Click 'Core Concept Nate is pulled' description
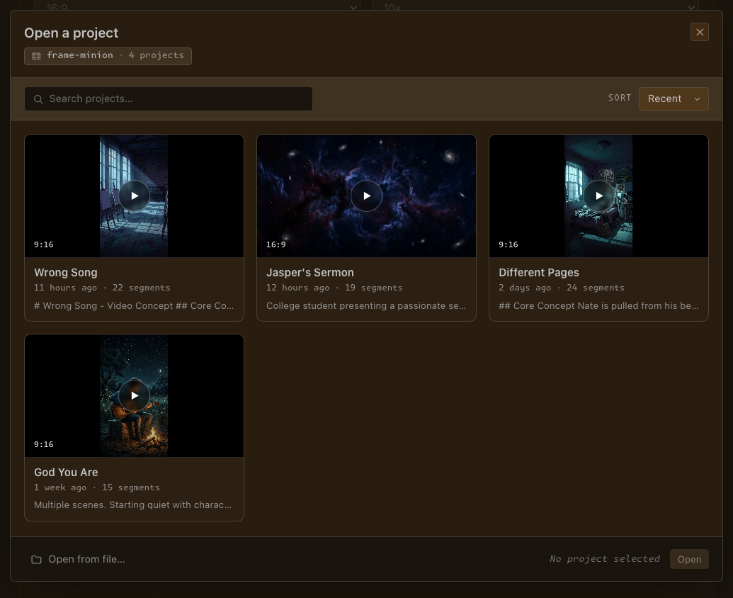The width and height of the screenshot is (733, 598). [598, 306]
